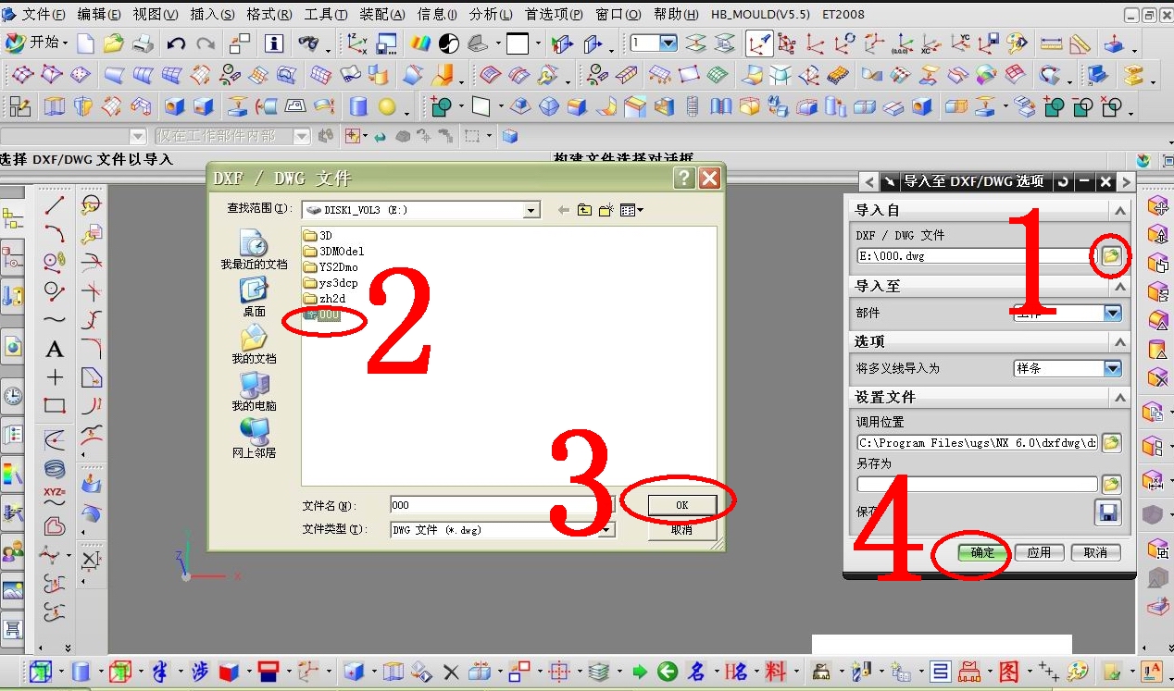Click the Sketch icon at left of third toolbar
The height and width of the screenshot is (691, 1174).
point(19,107)
